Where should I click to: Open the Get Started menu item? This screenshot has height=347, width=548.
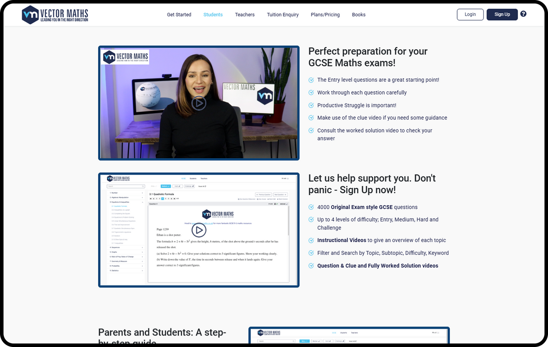pyautogui.click(x=179, y=15)
